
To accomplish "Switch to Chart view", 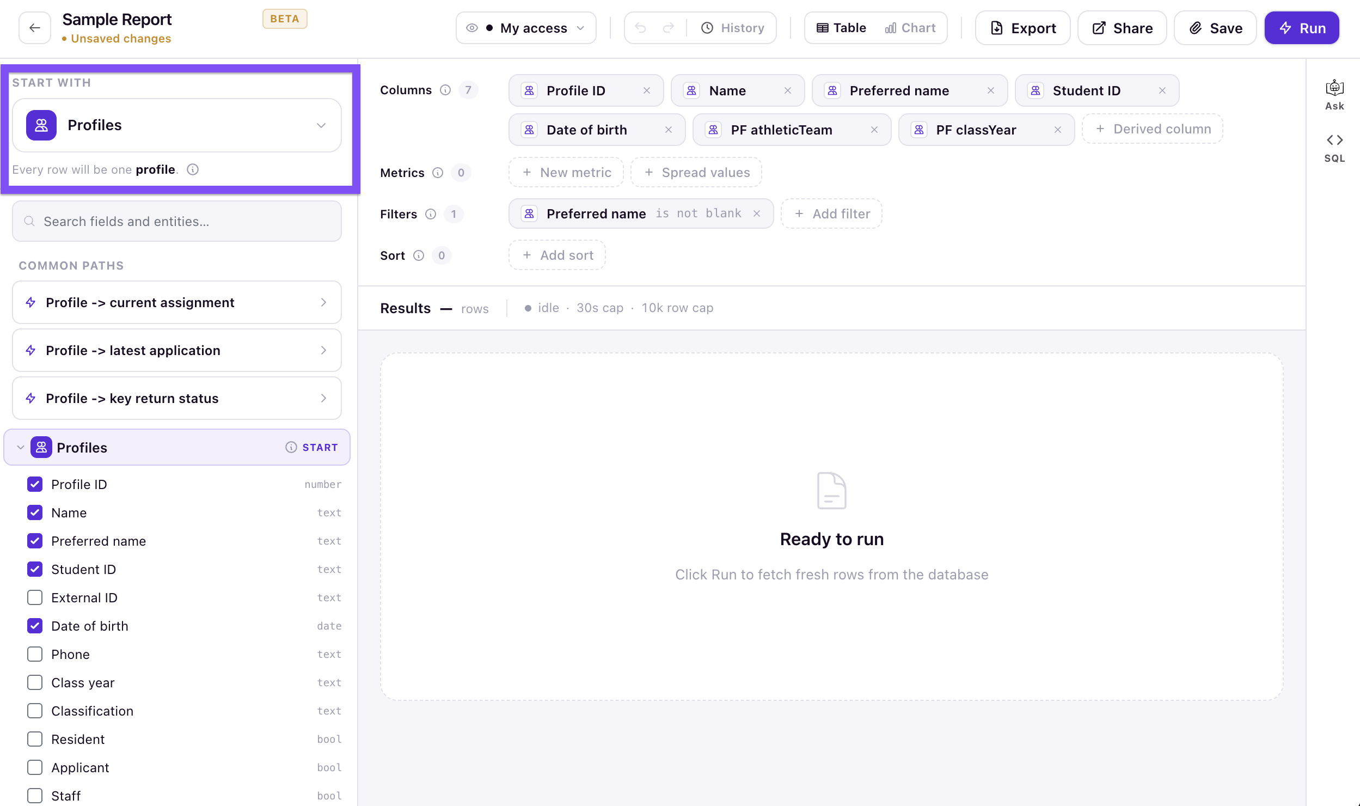I will [910, 28].
